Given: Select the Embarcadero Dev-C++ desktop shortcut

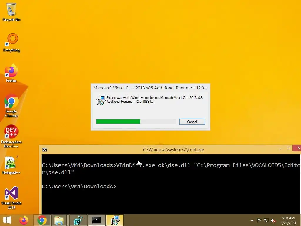Looking at the screenshot, I should point(11,137).
